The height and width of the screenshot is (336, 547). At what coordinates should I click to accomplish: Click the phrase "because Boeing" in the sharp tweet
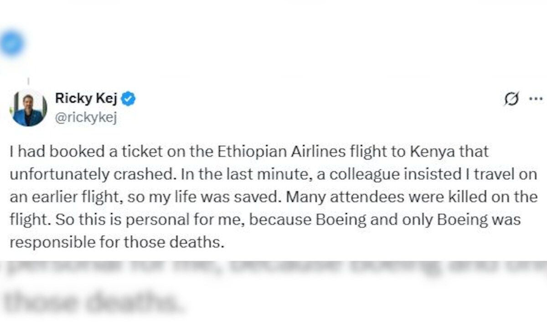302,220
